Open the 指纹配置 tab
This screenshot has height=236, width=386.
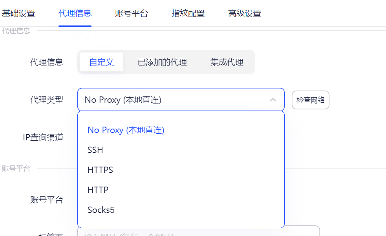(x=187, y=13)
